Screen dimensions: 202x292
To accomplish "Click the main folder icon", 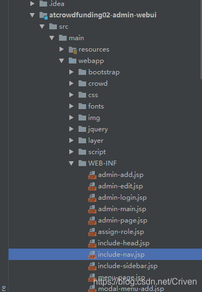I will click(63, 38).
